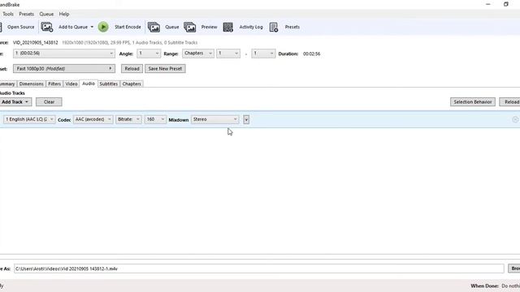This screenshot has width=520, height=292.
Task: Click the Preview icon
Action: pyautogui.click(x=189, y=27)
